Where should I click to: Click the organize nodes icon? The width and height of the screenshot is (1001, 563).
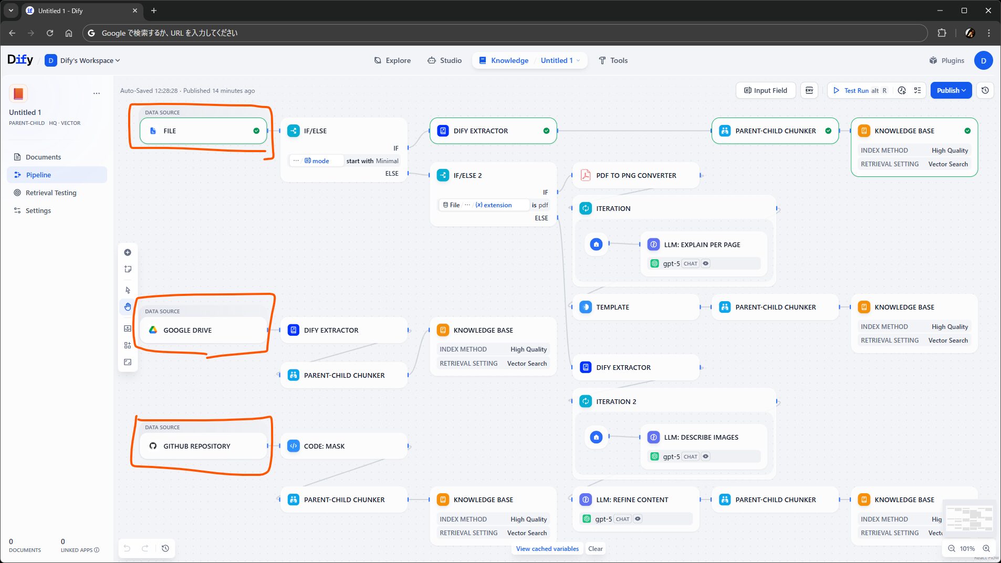[128, 345]
